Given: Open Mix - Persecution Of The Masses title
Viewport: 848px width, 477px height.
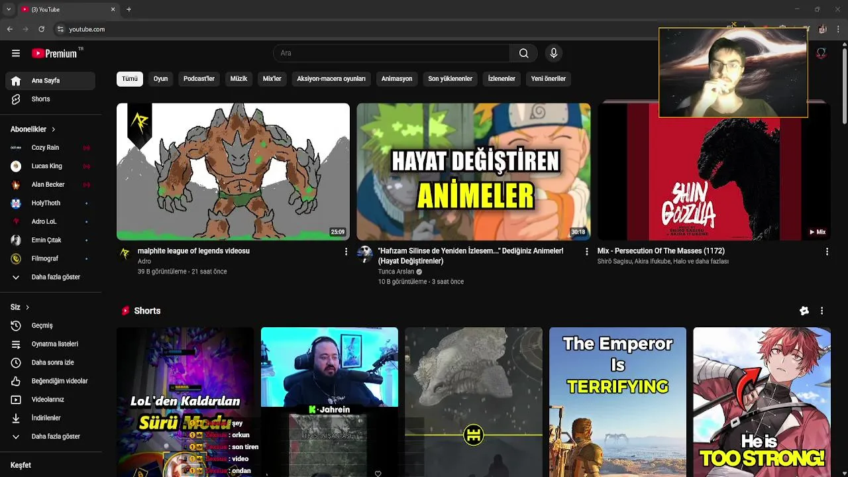Looking at the screenshot, I should point(661,251).
